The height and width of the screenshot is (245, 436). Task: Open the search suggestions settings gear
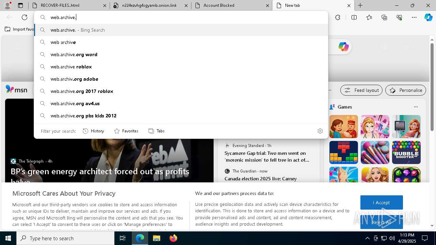pos(320,131)
